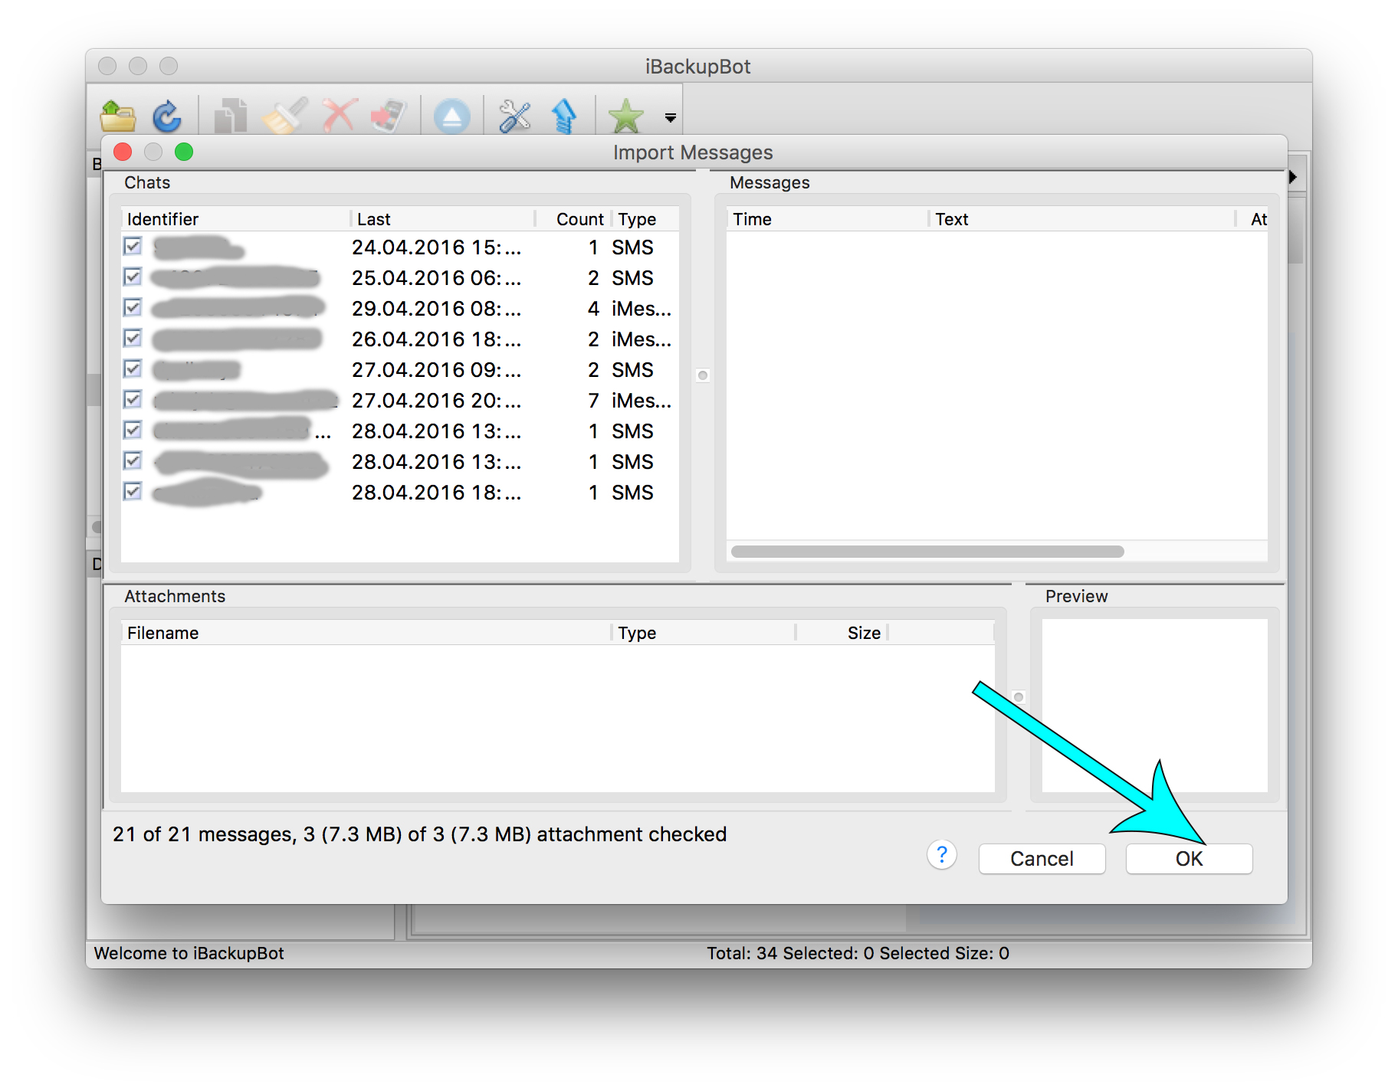This screenshot has width=1398, height=1091.
Task: Open the wrench and screwdriver tools icon
Action: click(x=514, y=116)
